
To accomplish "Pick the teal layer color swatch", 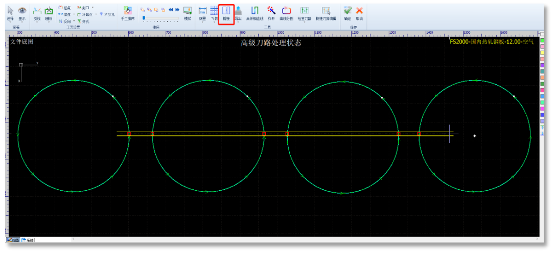I will [x=542, y=71].
